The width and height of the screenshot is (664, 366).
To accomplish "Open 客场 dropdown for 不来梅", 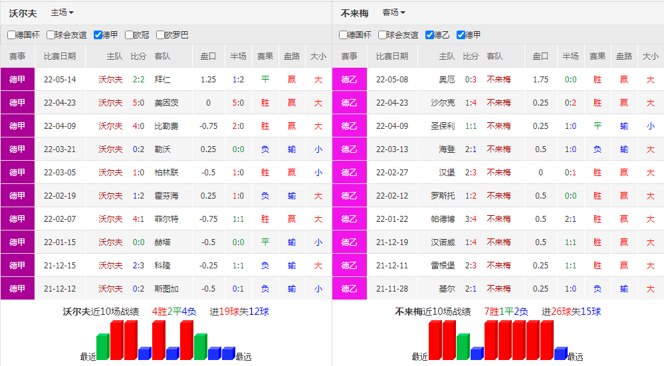I will pyautogui.click(x=394, y=13).
